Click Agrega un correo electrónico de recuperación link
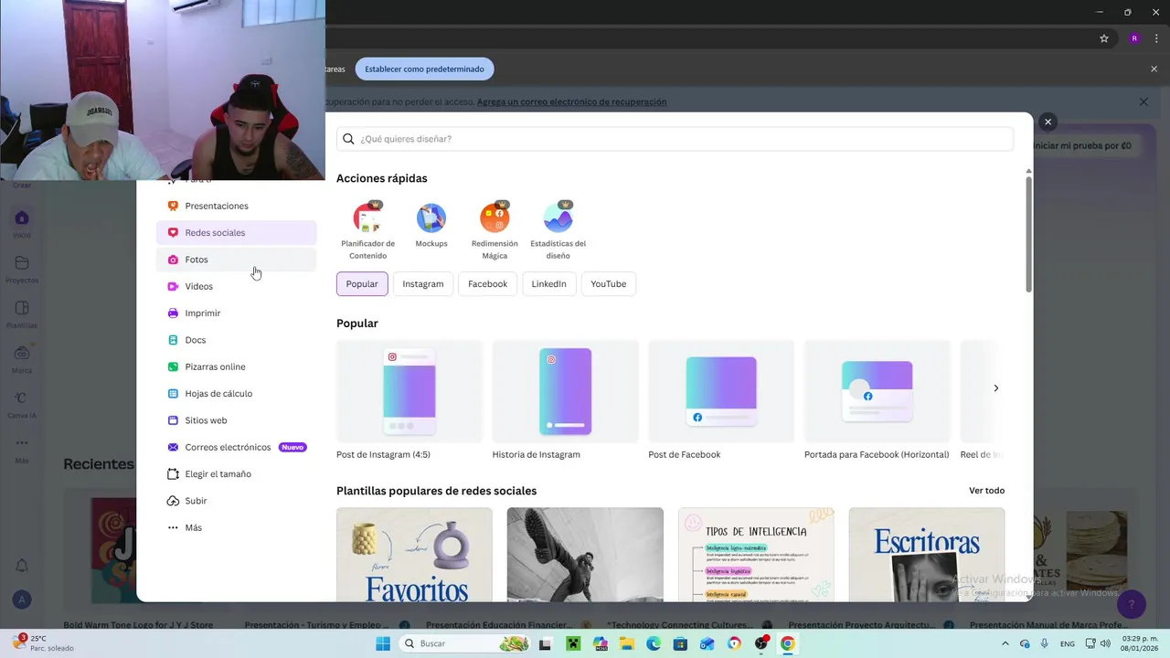Screen dimensions: 1170x658 [x=571, y=102]
